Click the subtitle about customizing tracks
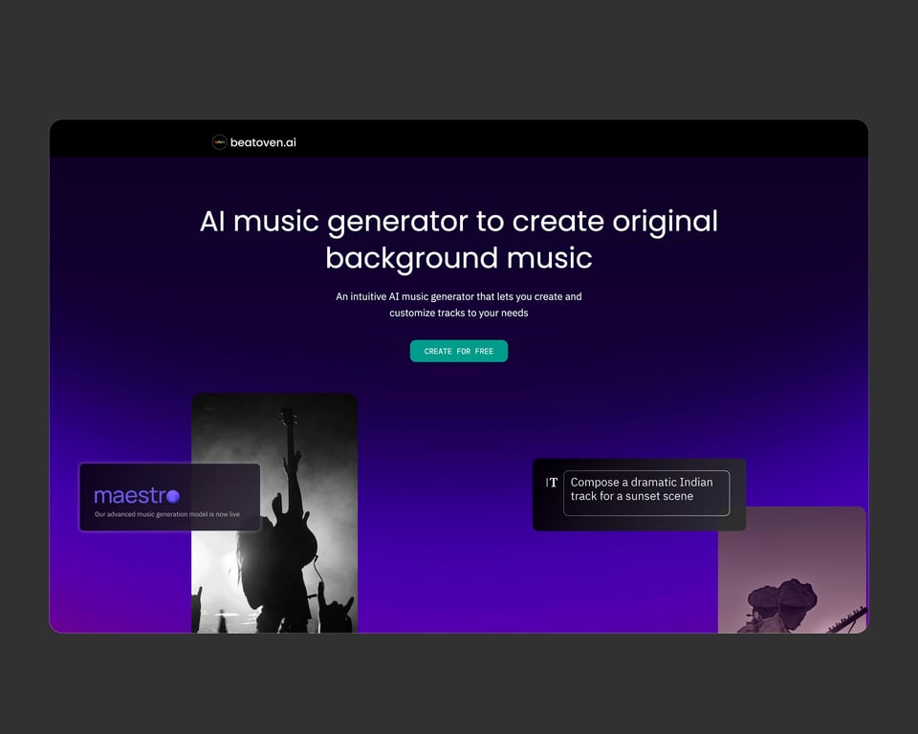The image size is (918, 734). (x=458, y=304)
